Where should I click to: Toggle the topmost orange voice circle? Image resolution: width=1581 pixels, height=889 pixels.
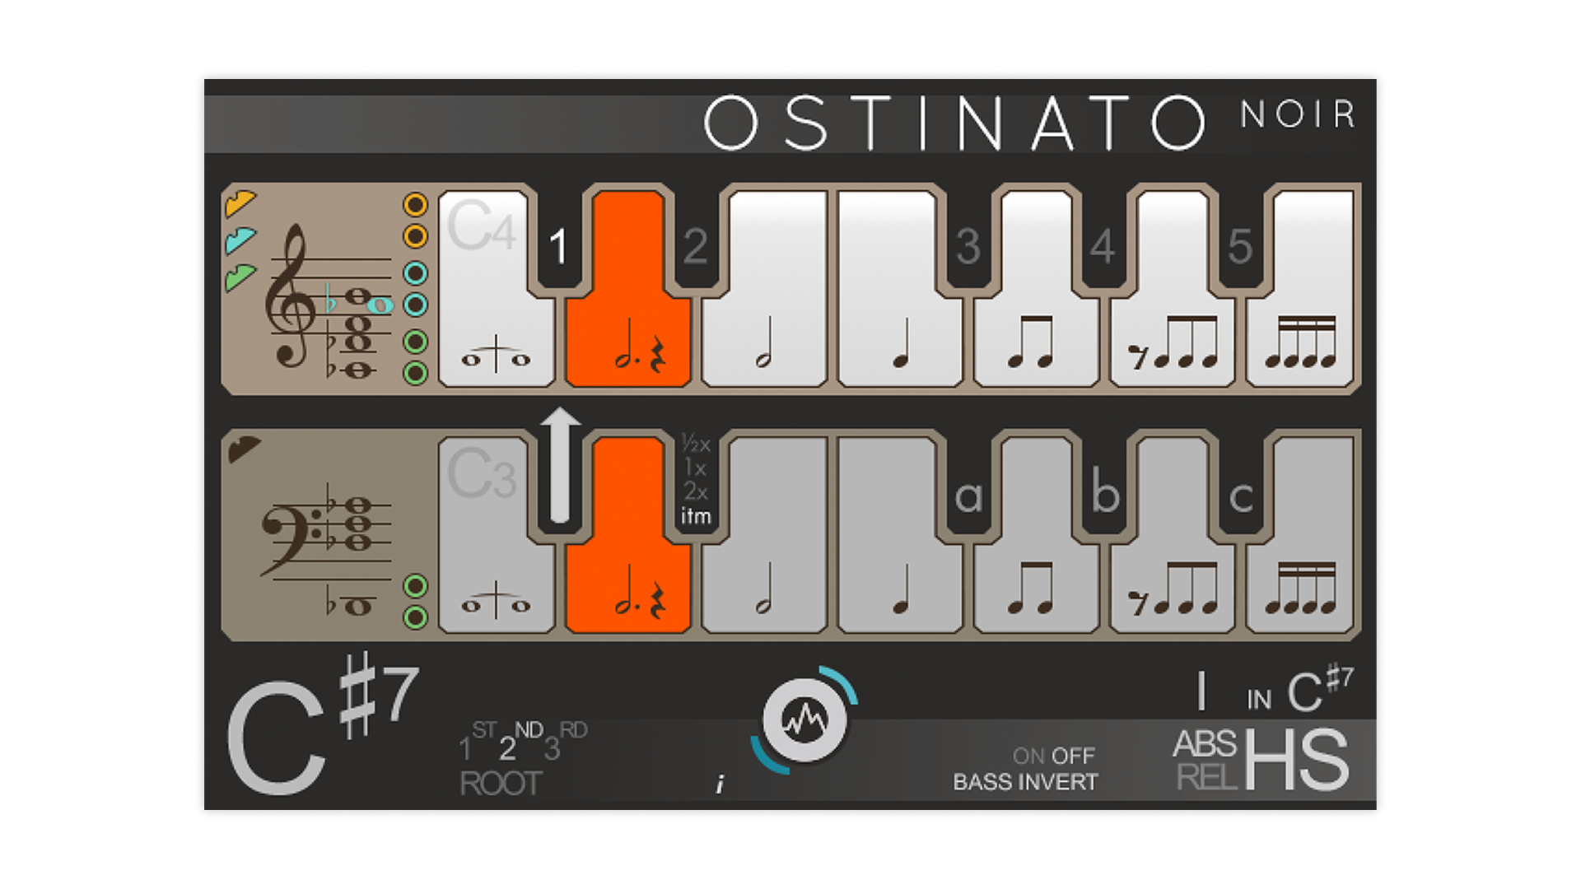pyautogui.click(x=416, y=204)
